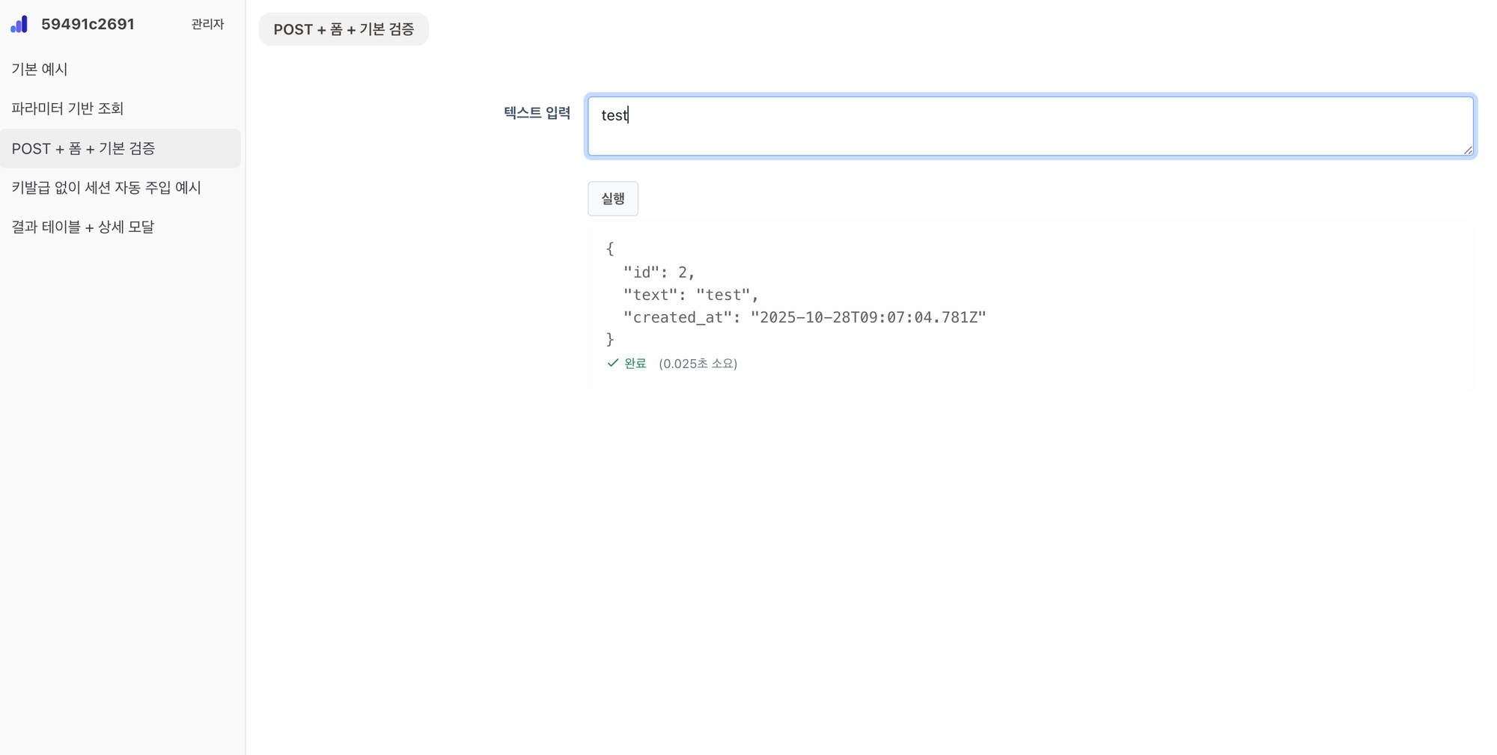The image size is (1497, 755).
Task: Click the project name 59491c2691
Action: (88, 25)
